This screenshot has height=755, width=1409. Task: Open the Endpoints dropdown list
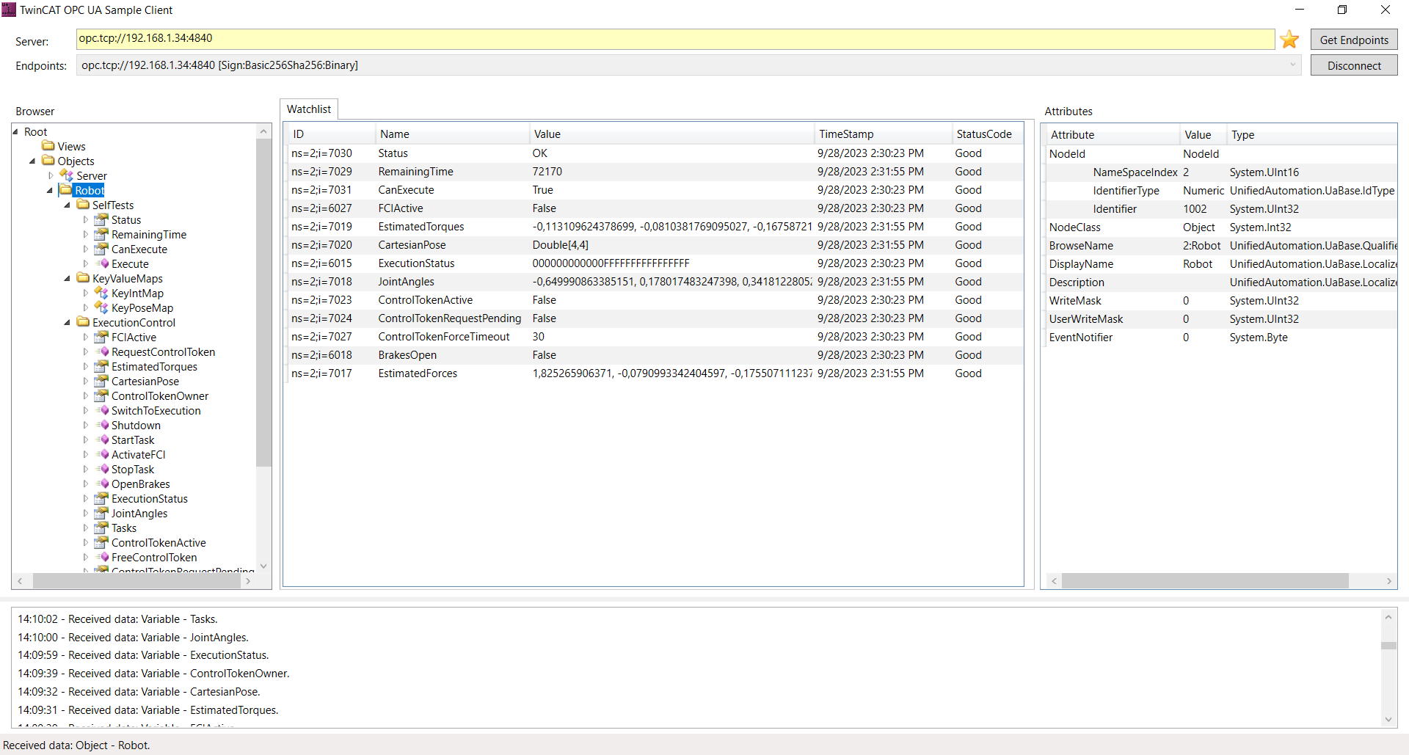(x=1292, y=65)
